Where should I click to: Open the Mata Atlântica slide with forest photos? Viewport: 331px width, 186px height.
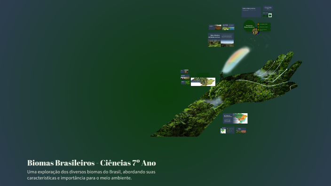tap(221, 40)
